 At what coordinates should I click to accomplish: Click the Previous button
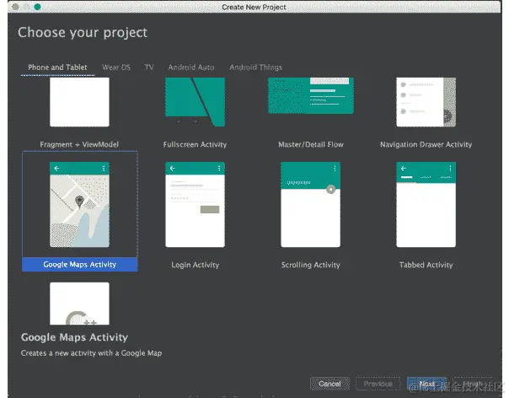pos(378,384)
